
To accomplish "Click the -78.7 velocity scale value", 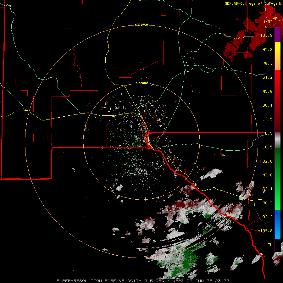I will 266,203.
